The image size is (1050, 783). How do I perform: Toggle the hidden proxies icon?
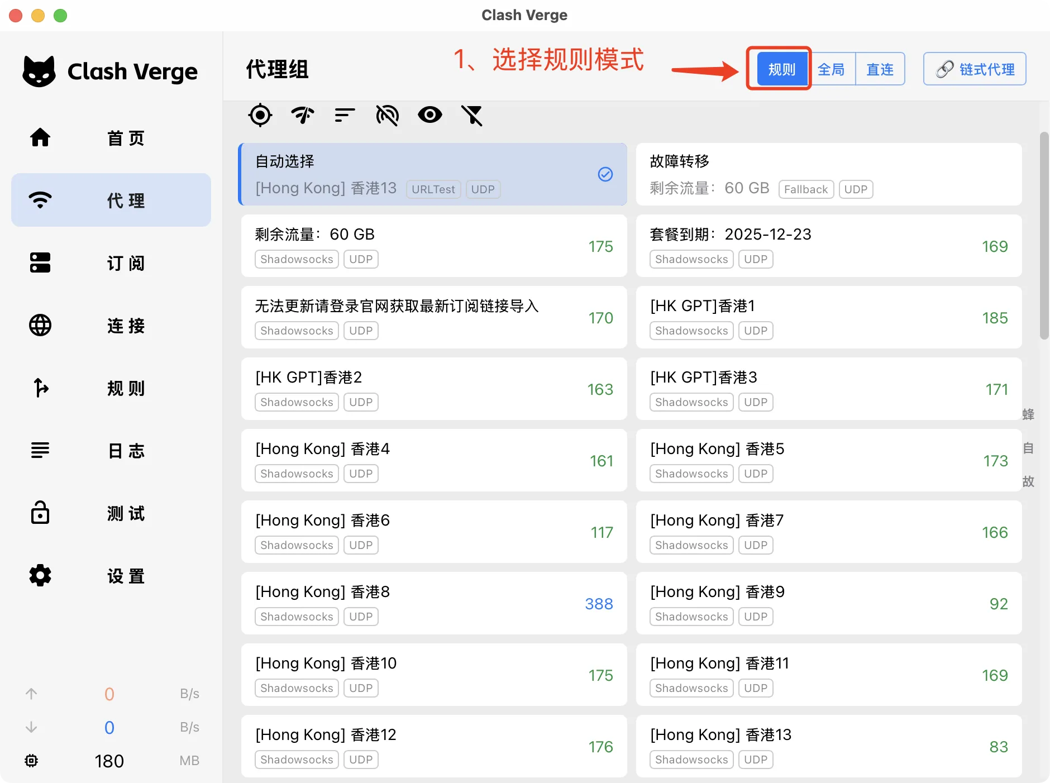387,116
